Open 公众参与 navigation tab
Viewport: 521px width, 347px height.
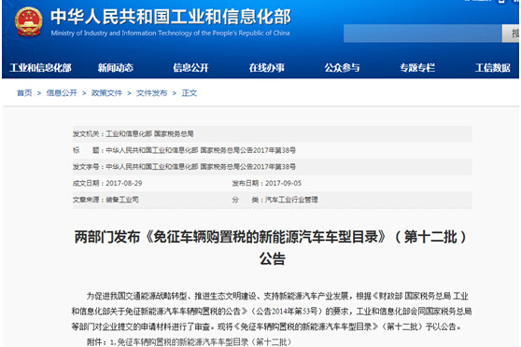point(342,68)
